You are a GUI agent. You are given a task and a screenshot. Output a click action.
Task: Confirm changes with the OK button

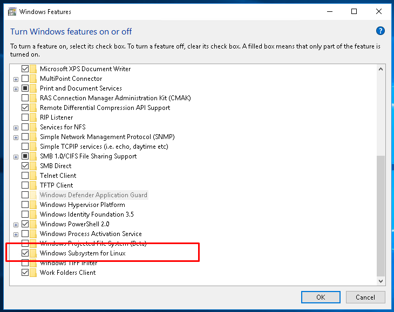coord(321,297)
